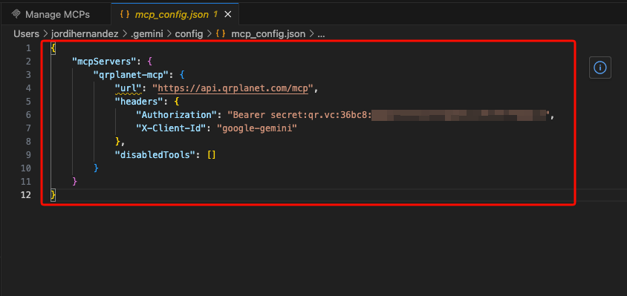Click the "url" key with warning underline
The height and width of the screenshot is (296, 627).
[129, 88]
